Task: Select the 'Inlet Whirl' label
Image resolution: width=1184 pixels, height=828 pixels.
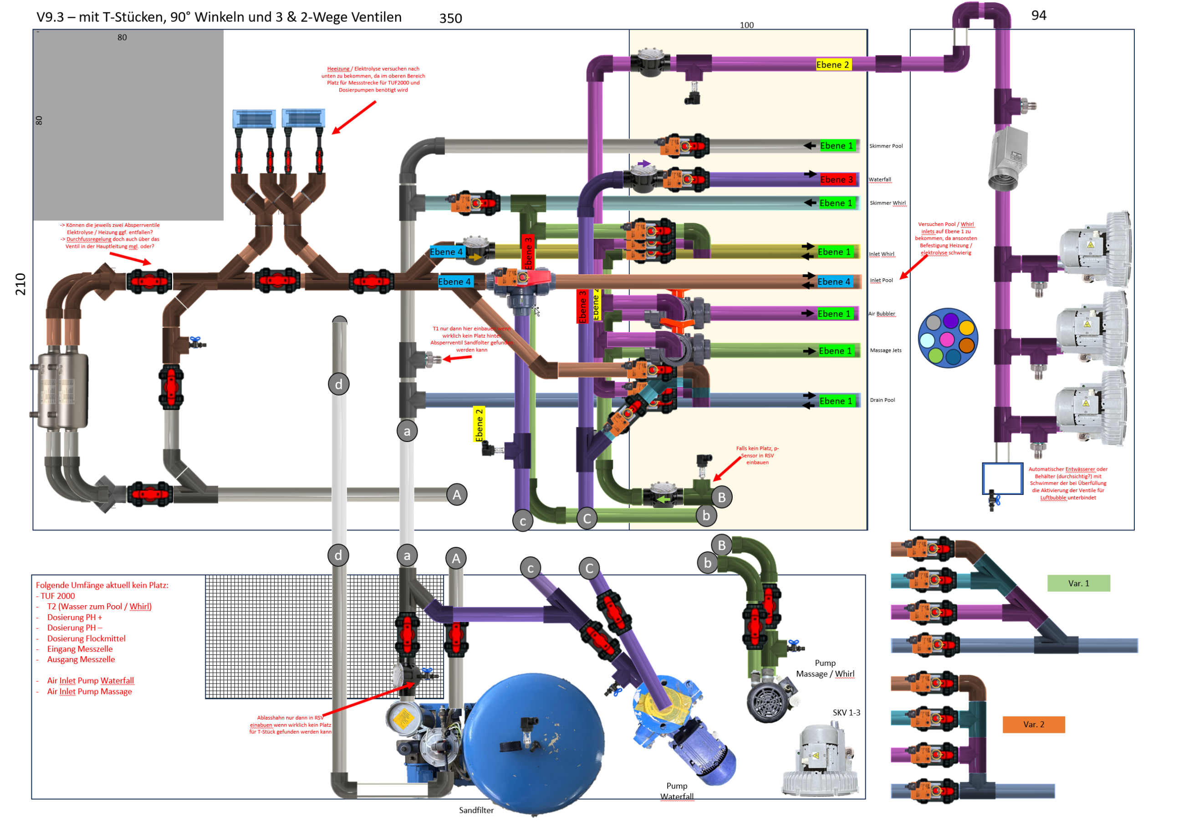Action: (x=882, y=254)
